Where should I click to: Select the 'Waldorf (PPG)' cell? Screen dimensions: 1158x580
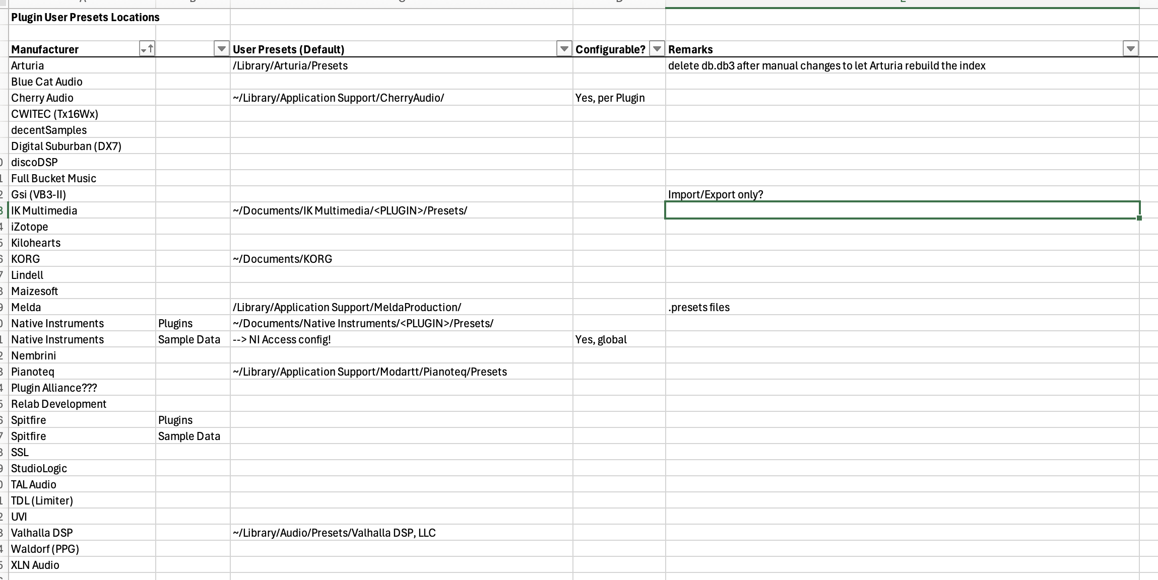(x=82, y=549)
